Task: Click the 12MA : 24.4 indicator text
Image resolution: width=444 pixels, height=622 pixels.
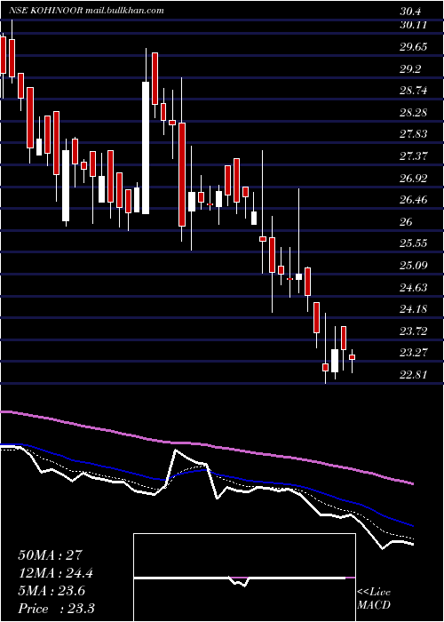Action: click(x=58, y=573)
